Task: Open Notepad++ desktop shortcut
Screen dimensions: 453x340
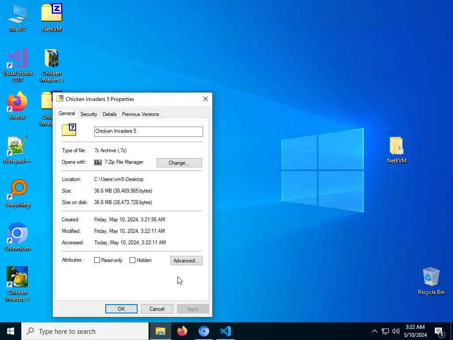Action: (17, 150)
